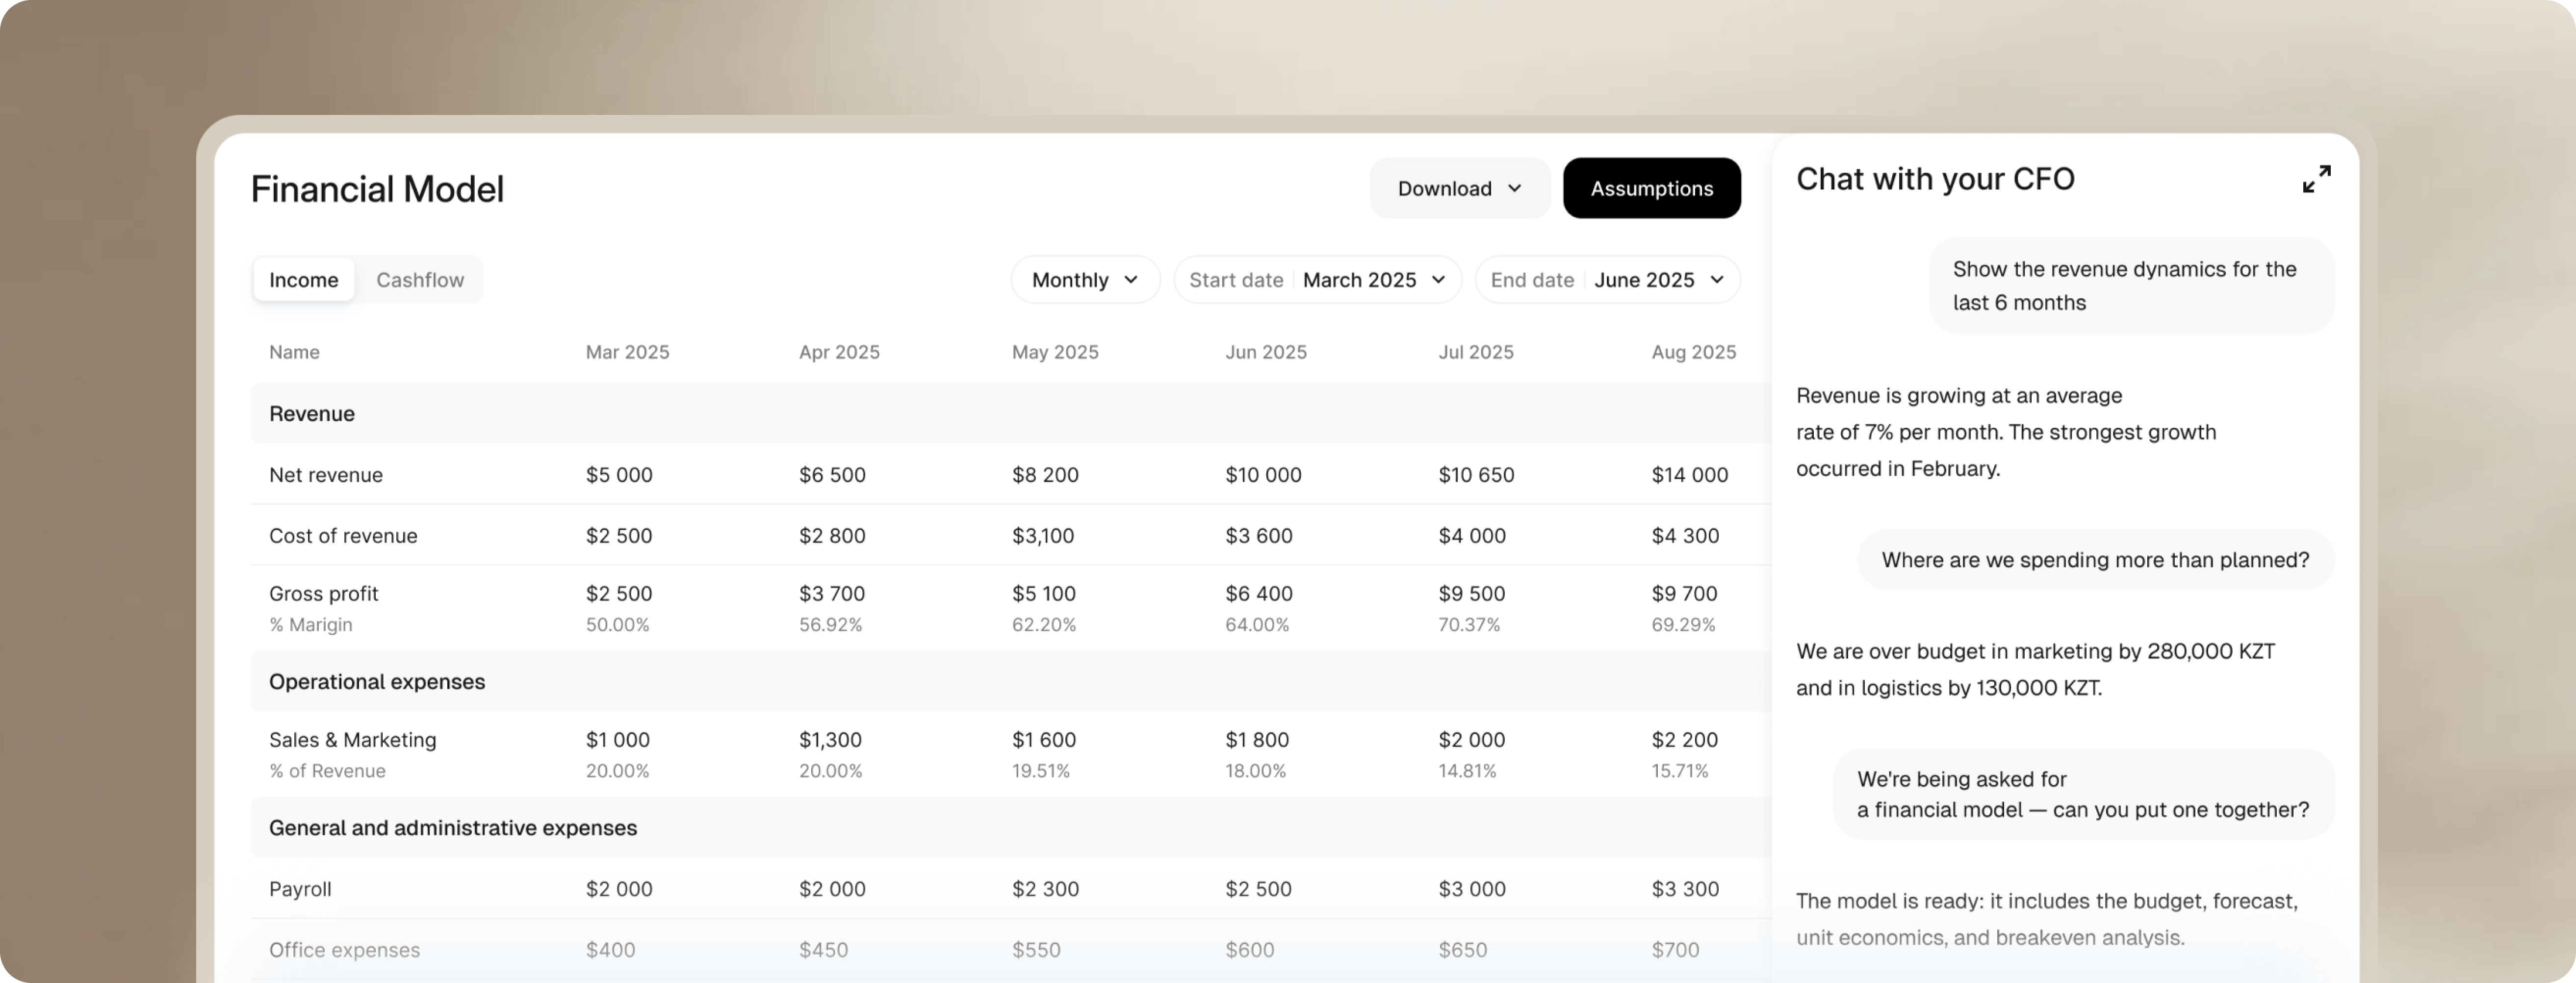Click the 'Show the revenue dynamics' message bubble
The height and width of the screenshot is (983, 2576).
point(2130,286)
